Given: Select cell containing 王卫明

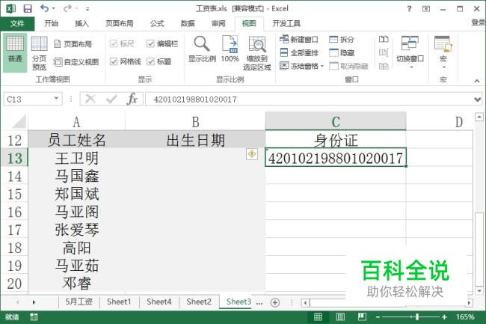Looking at the screenshot, I should tap(76, 158).
